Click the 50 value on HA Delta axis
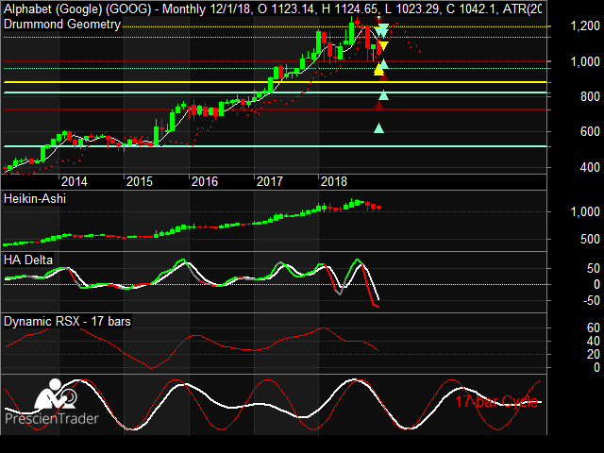The image size is (604, 453). [594, 268]
